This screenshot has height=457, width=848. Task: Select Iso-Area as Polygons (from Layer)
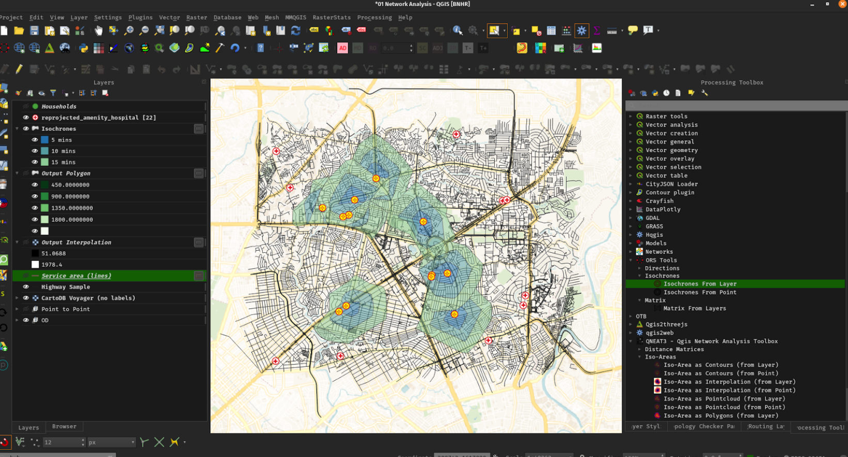[720, 416]
